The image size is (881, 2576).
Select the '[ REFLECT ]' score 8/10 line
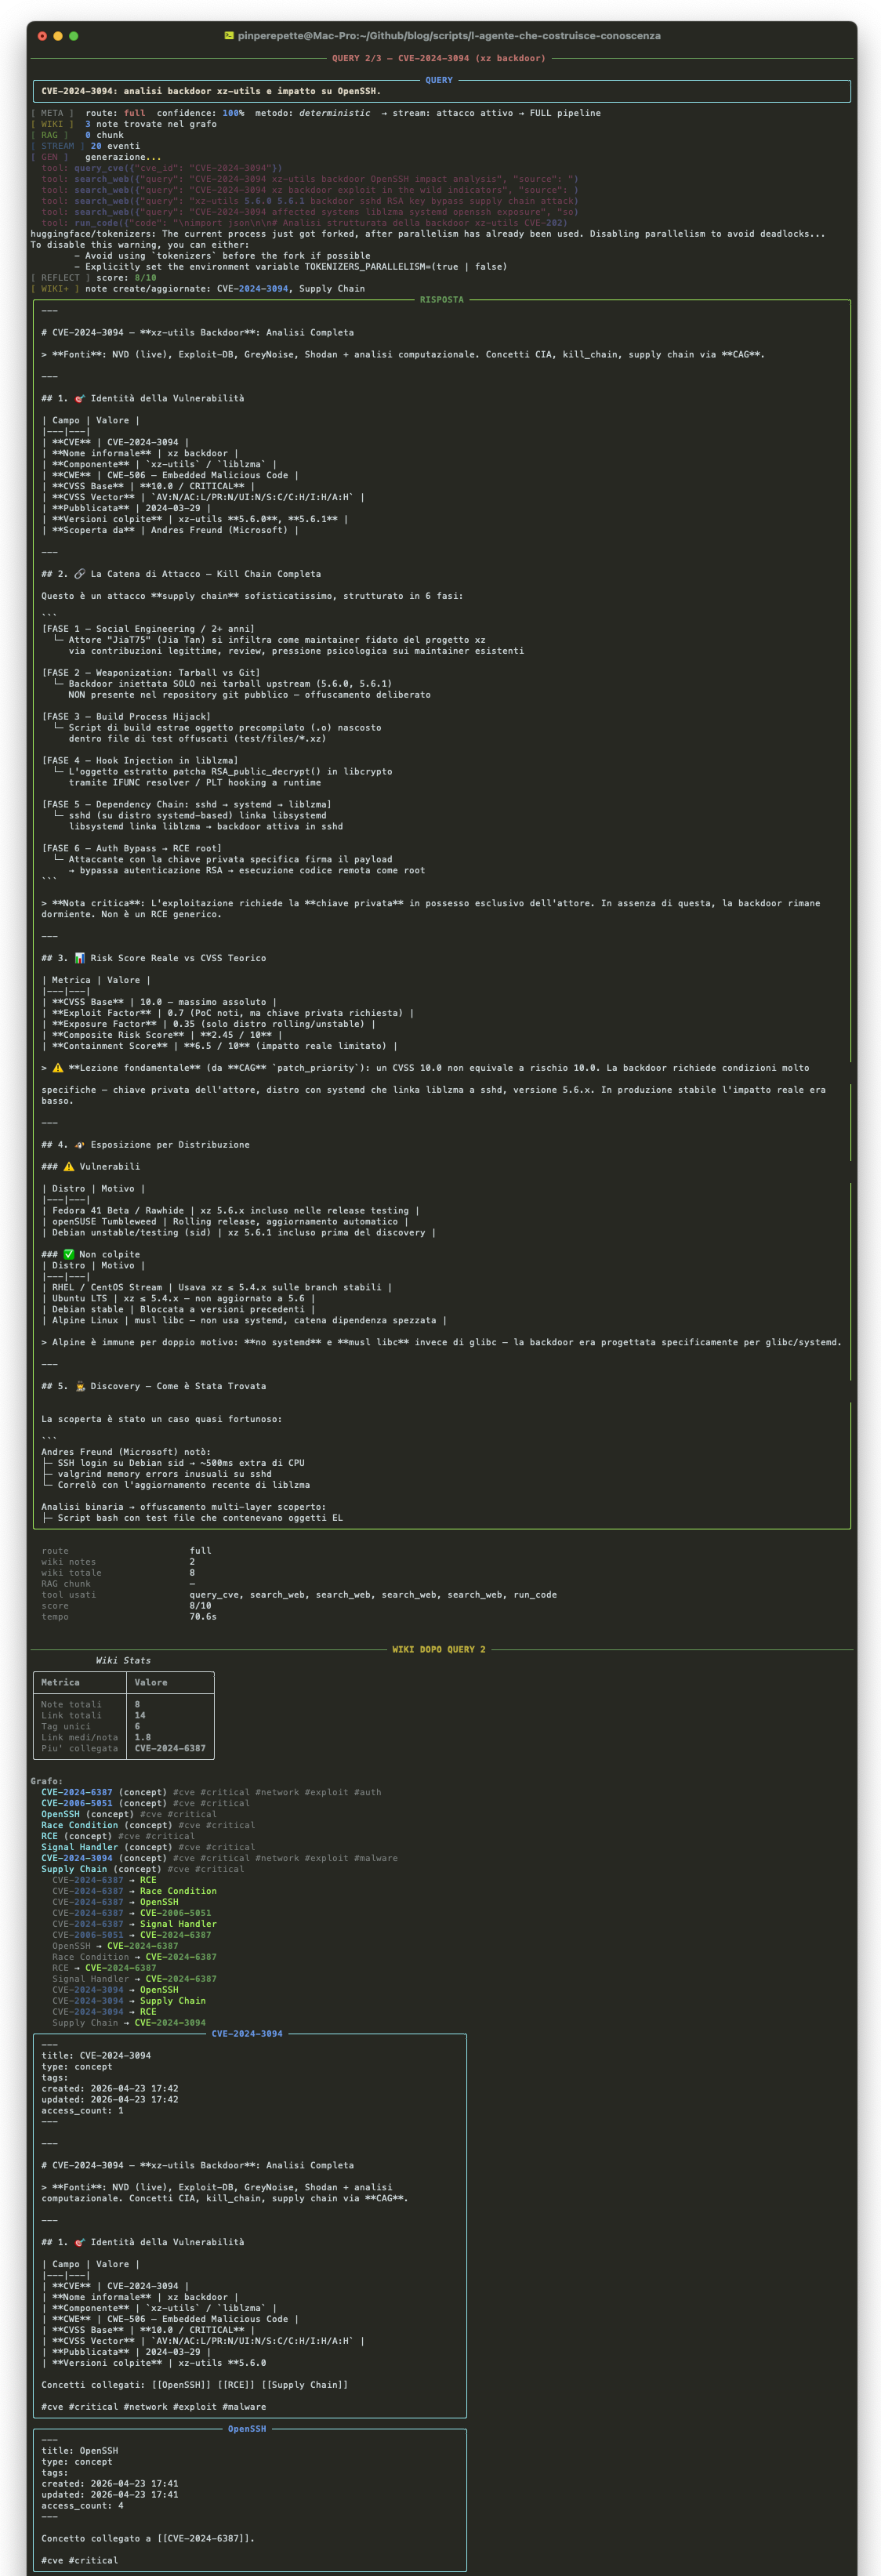click(x=94, y=278)
